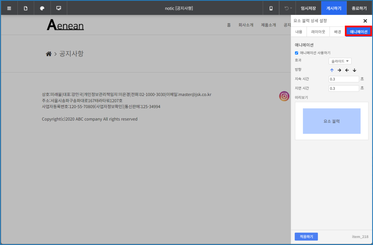Click the 지속 시간 duration input field
This screenshot has height=245, width=373.
pyautogui.click(x=344, y=79)
